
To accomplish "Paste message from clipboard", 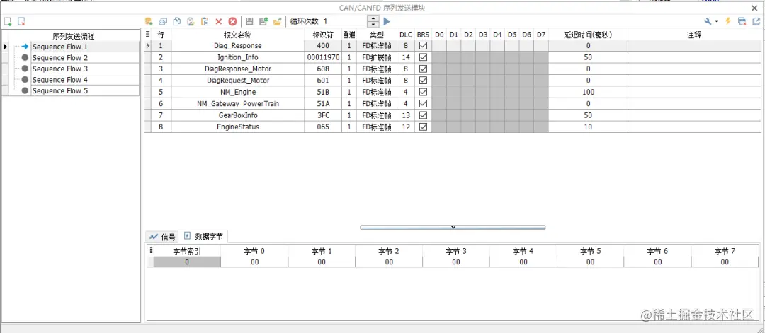I will pos(205,21).
